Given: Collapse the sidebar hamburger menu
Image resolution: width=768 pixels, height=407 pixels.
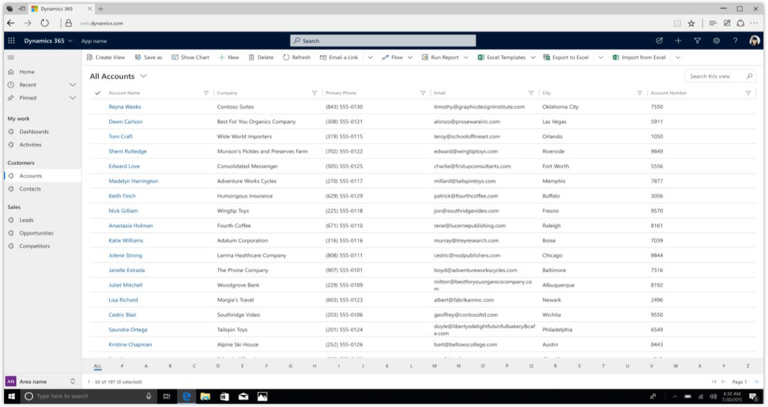Looking at the screenshot, I should (11, 57).
